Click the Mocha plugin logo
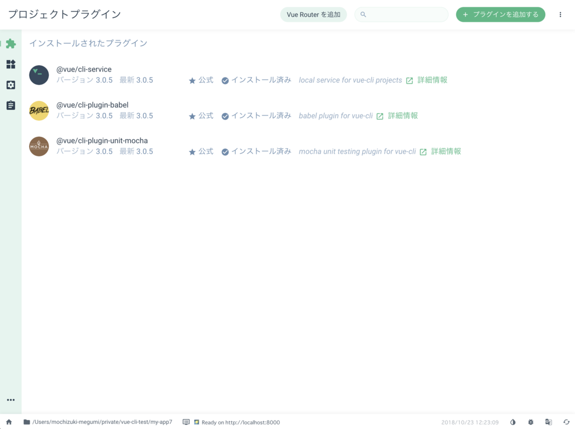The width and height of the screenshot is (575, 429). click(x=39, y=146)
